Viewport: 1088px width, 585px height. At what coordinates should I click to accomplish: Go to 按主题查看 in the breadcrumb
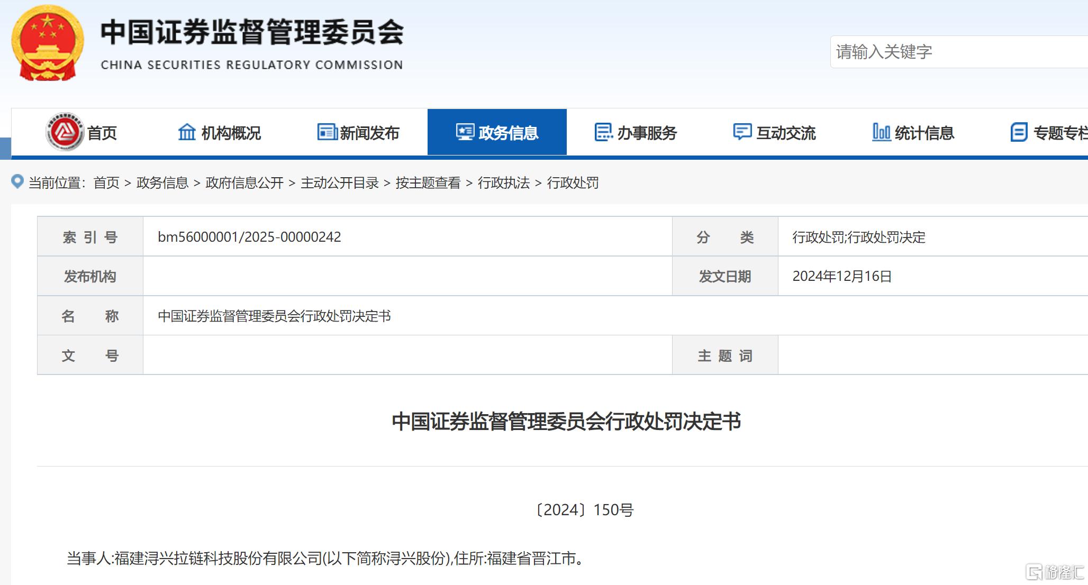click(x=428, y=183)
